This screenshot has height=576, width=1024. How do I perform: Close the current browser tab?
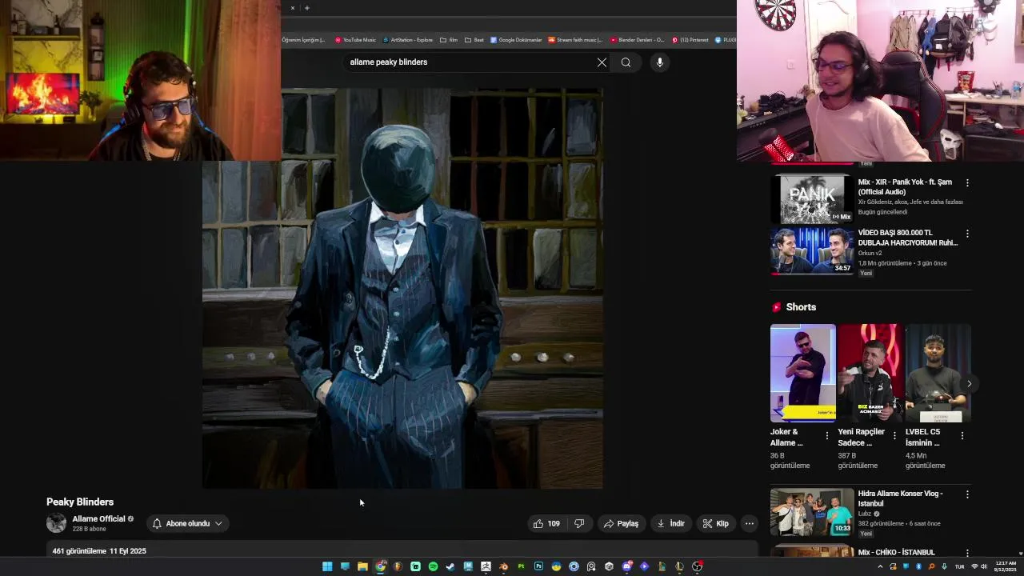[293, 8]
